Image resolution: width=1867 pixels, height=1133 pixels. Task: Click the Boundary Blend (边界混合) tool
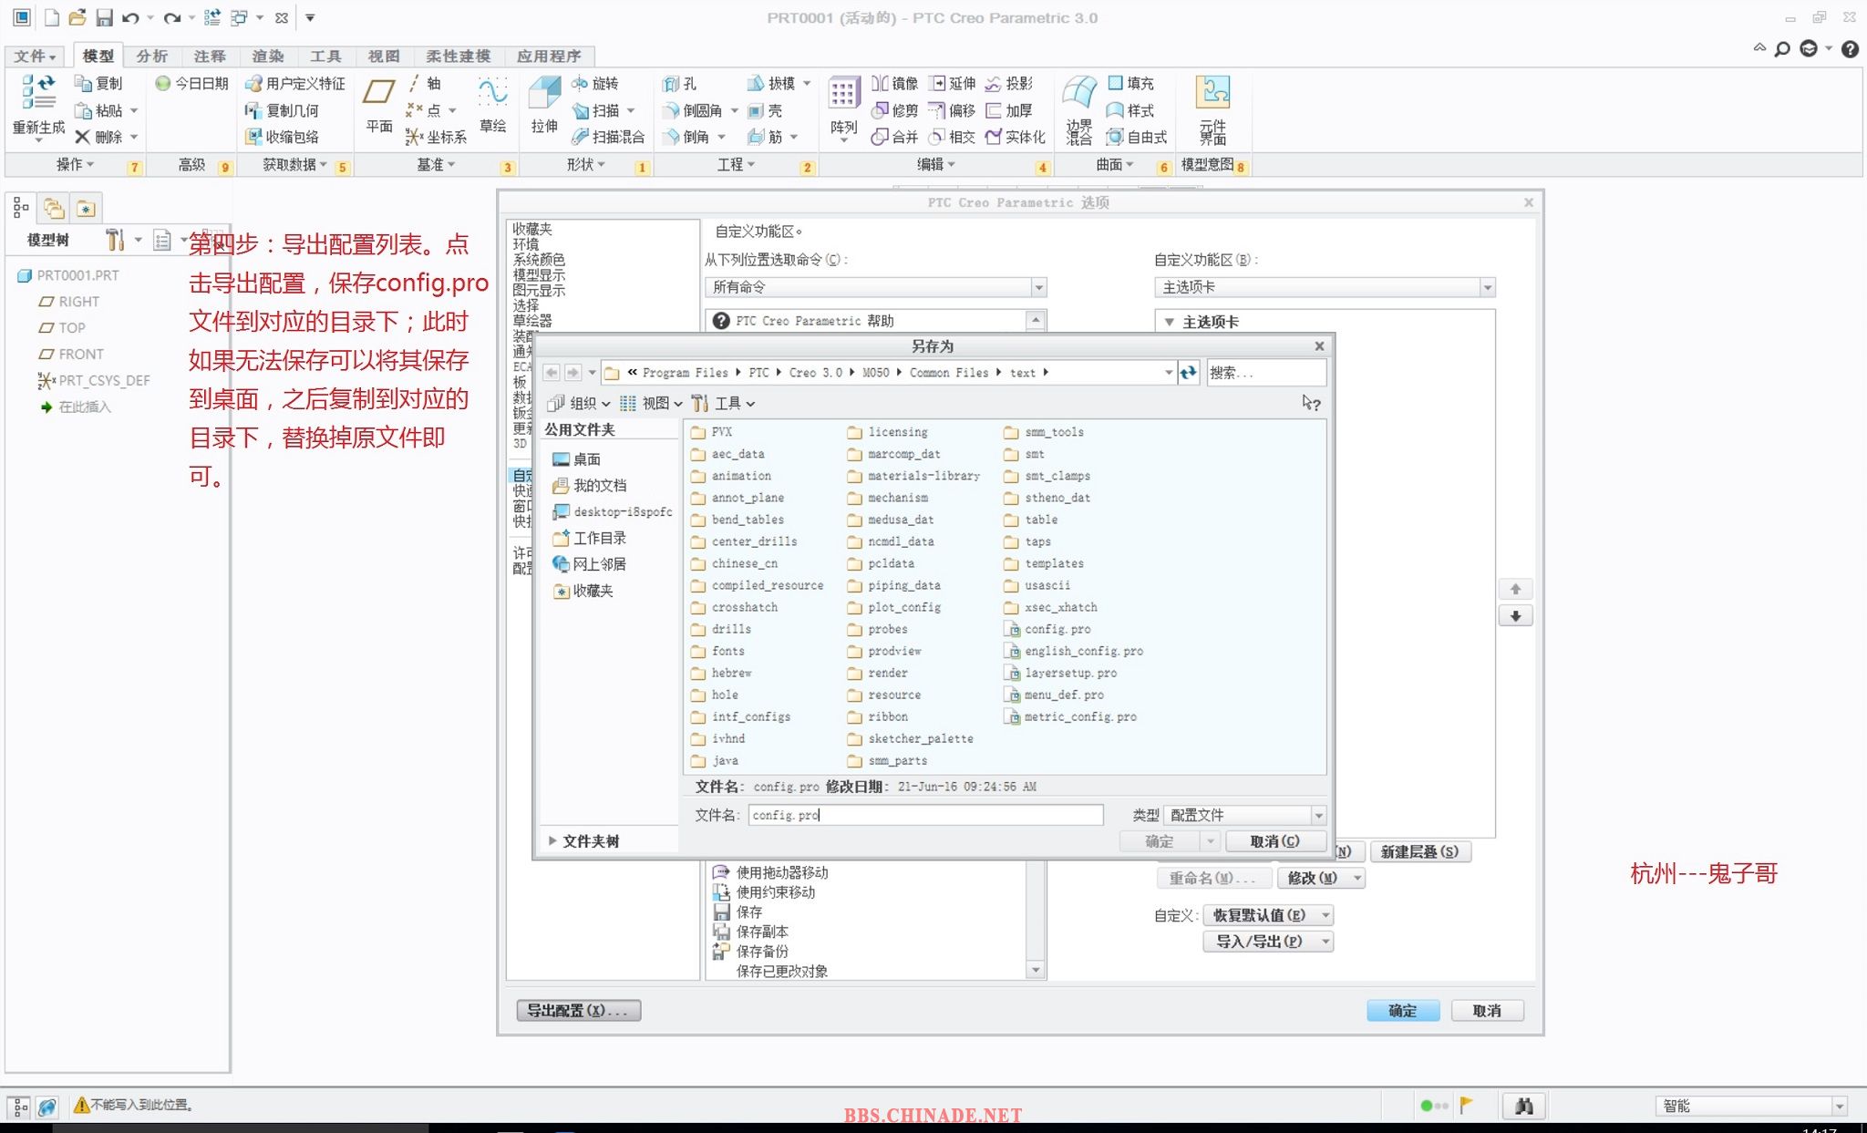1079,109
